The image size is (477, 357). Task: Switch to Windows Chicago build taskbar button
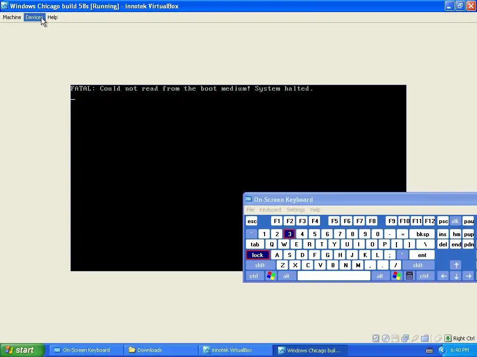point(310,350)
